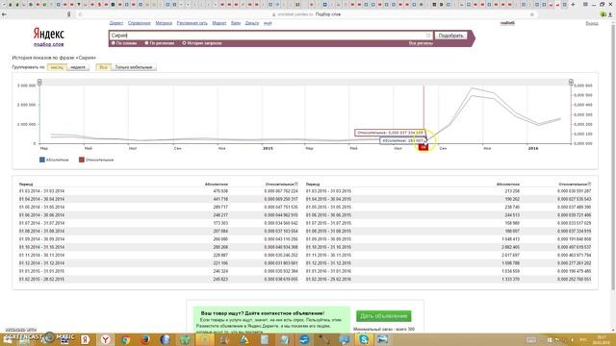Image resolution: width=616 pixels, height=346 pixels.
Task: Select 'Только мобильные' toggle
Action: [134, 67]
